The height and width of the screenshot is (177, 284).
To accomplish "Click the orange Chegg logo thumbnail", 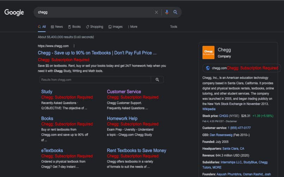I will 208,52.
